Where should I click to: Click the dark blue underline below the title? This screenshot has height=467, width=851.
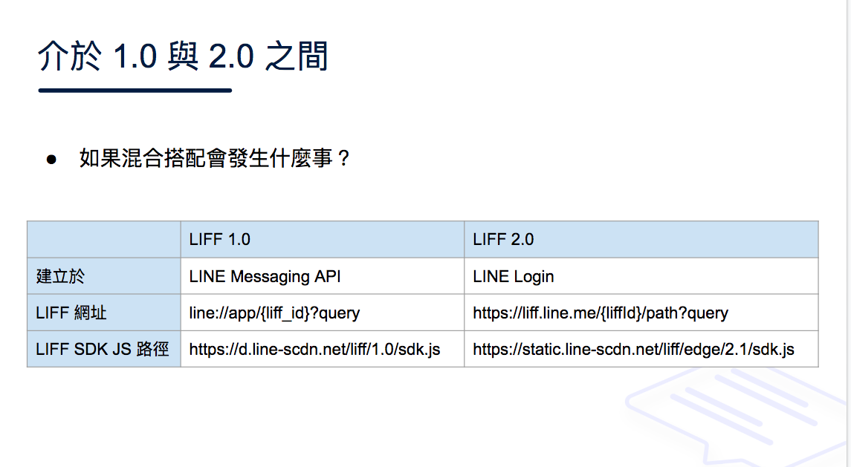(135, 91)
